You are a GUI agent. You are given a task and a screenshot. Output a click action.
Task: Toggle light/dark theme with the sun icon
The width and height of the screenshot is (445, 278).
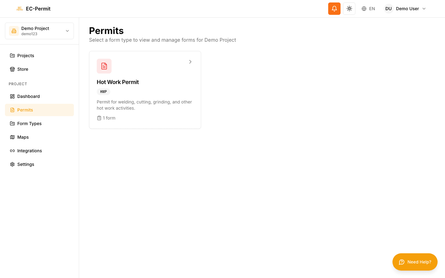pos(349,9)
